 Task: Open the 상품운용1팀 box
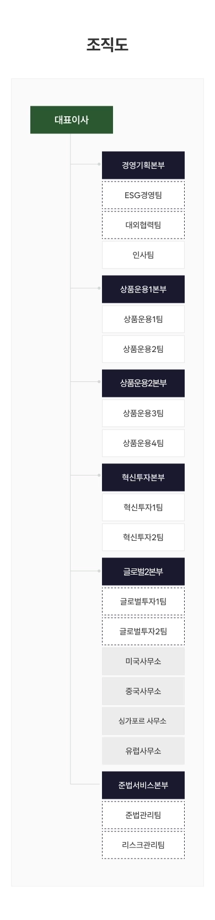point(143,319)
